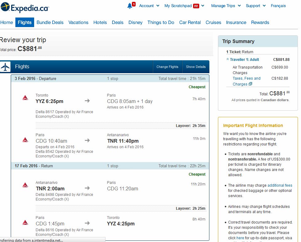Click the Cheapest label in the departure section
Screen dimensions: 301x242
tap(197, 87)
